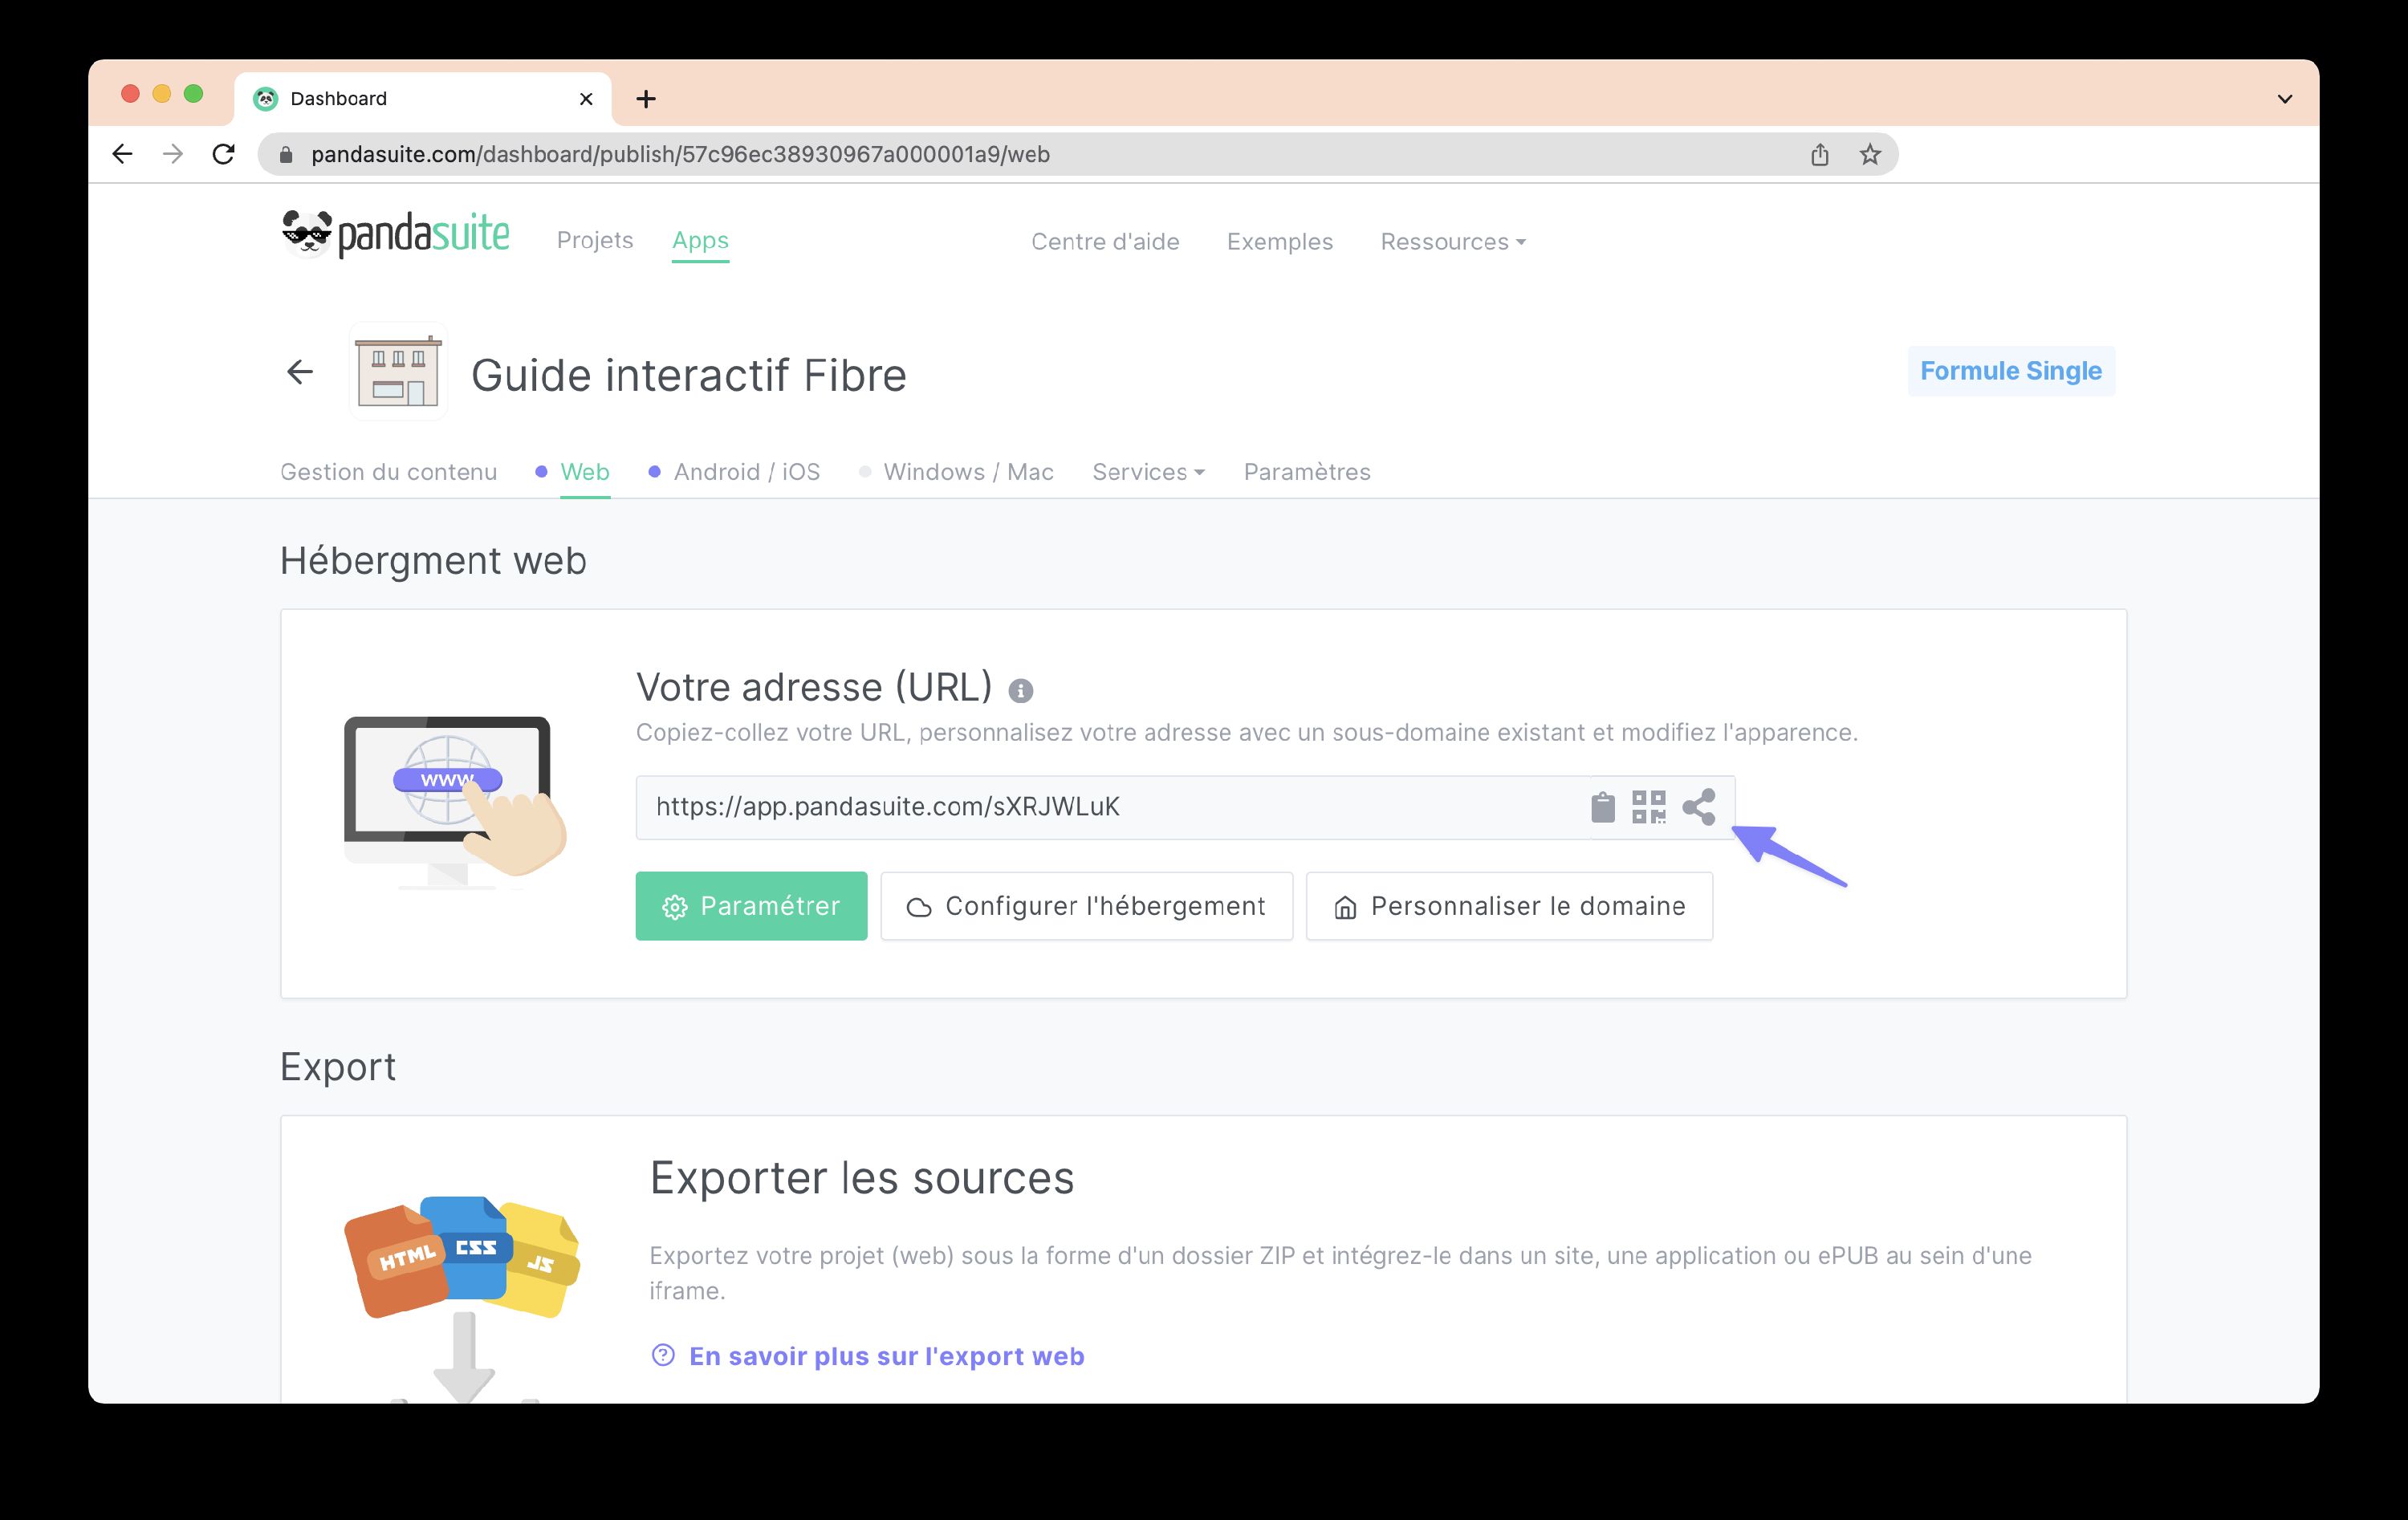The height and width of the screenshot is (1520, 2408).
Task: Click the building icon next to Guide interactif Fibre
Action: point(398,372)
